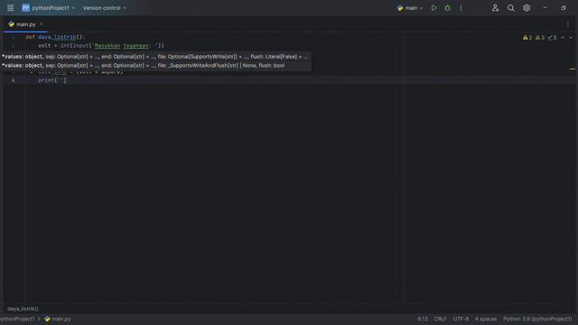578x325 pixels.
Task: Change the UTF-8 file encoding
Action: (x=461, y=319)
